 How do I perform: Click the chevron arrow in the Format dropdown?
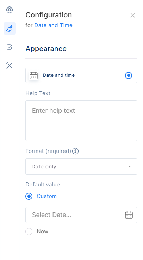click(x=130, y=167)
